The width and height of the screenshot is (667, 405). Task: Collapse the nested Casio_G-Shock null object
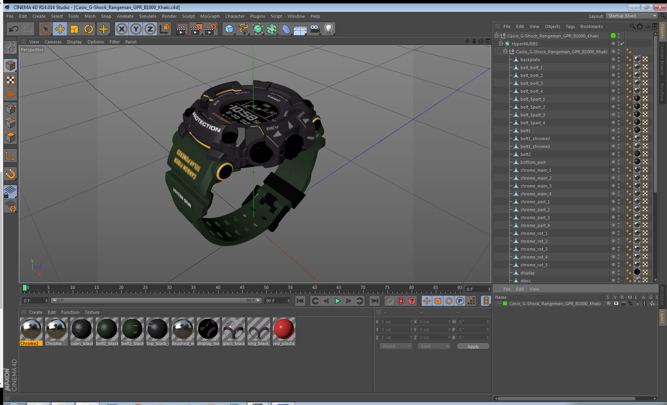click(505, 51)
